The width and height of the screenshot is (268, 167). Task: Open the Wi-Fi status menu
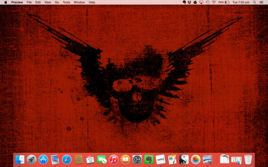coord(214,2)
